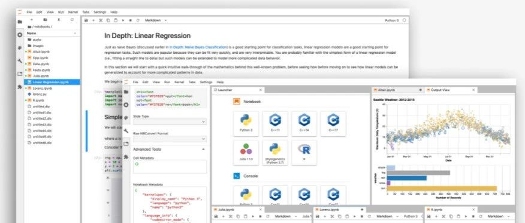This screenshot has height=223, width=525.
Task: Open the command palette icon in front window sidebar
Action: [126, 118]
